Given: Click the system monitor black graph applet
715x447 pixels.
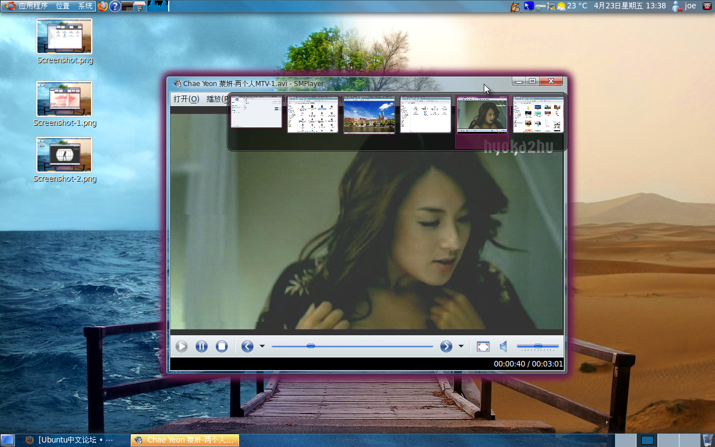Looking at the screenshot, I should (127, 6).
